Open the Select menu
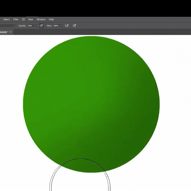The image size is (191, 191). (7, 19)
